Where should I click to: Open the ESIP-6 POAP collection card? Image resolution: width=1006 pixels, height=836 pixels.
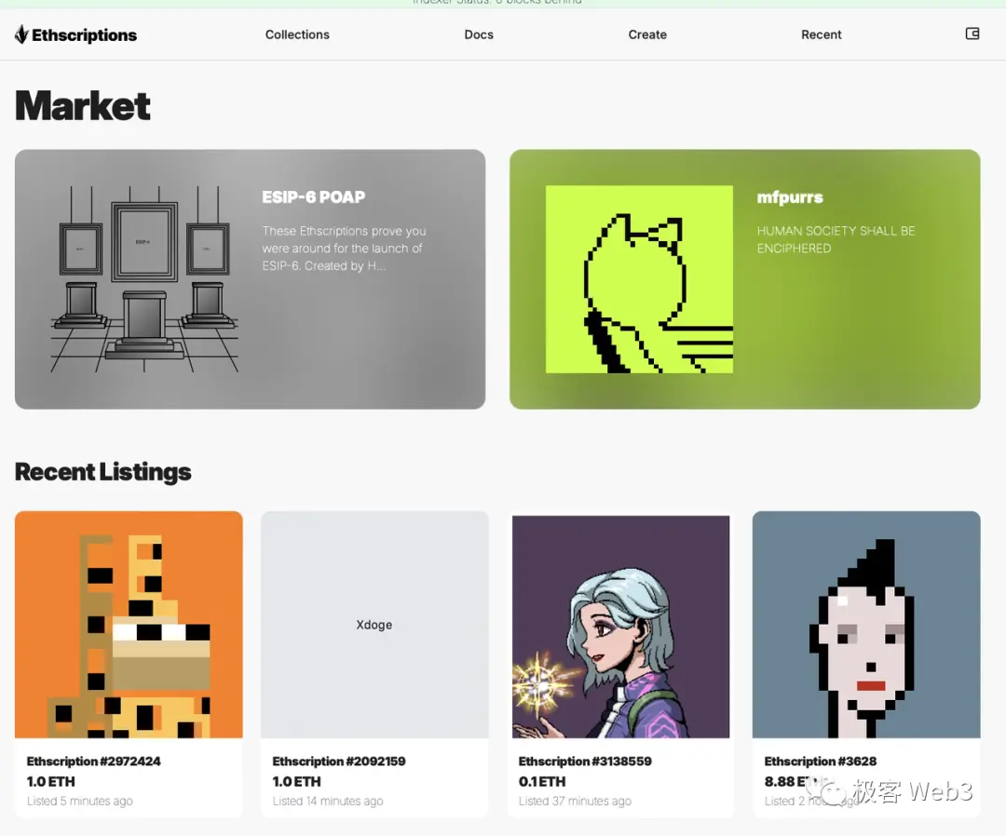(x=251, y=279)
